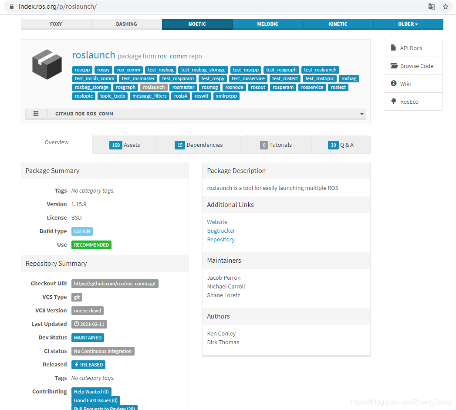Click the grid icon beside GITHUB-ROS-ROS_COMM
456x410 pixels.
click(36, 113)
